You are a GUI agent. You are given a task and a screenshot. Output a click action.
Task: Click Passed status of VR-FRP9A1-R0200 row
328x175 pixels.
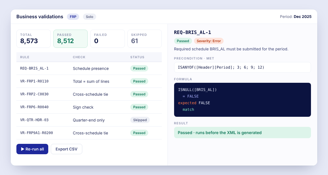(139, 133)
